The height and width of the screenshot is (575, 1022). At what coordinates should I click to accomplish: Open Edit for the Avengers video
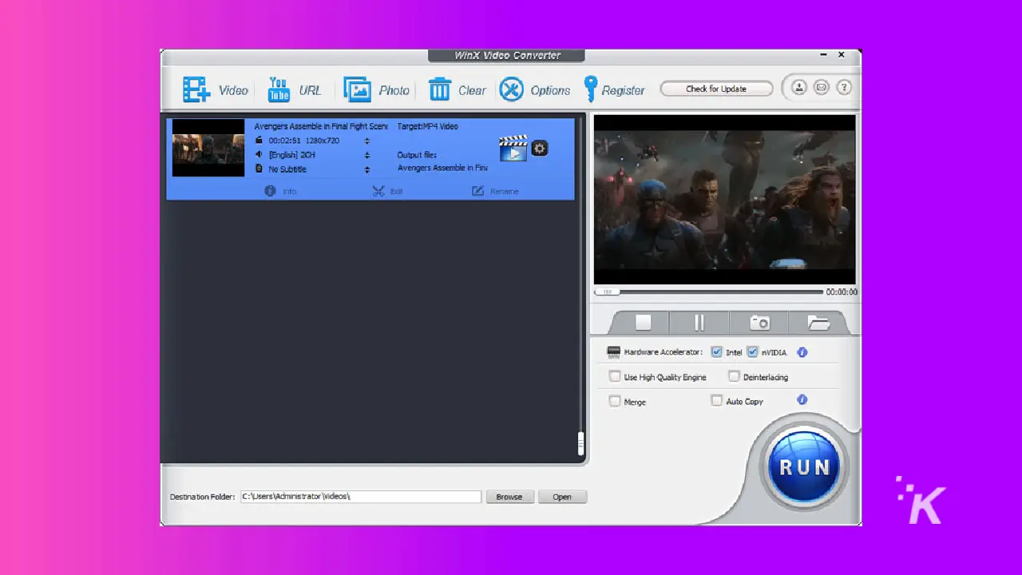click(x=388, y=192)
